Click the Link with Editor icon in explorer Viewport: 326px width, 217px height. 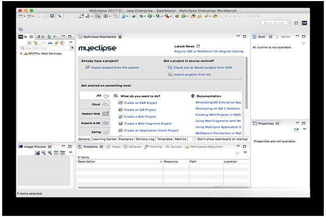click(36, 43)
